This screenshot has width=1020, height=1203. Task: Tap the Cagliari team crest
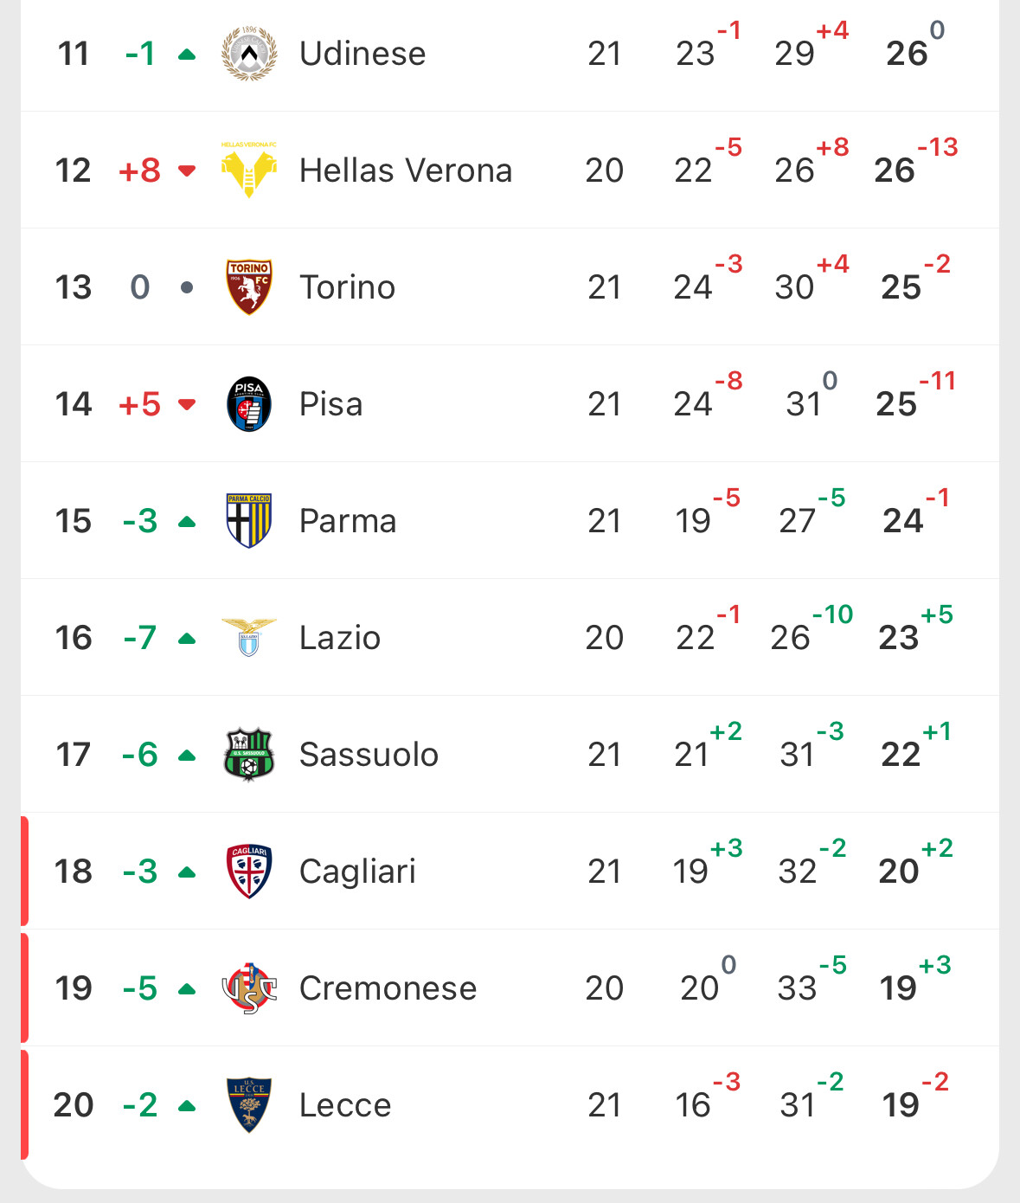[249, 872]
